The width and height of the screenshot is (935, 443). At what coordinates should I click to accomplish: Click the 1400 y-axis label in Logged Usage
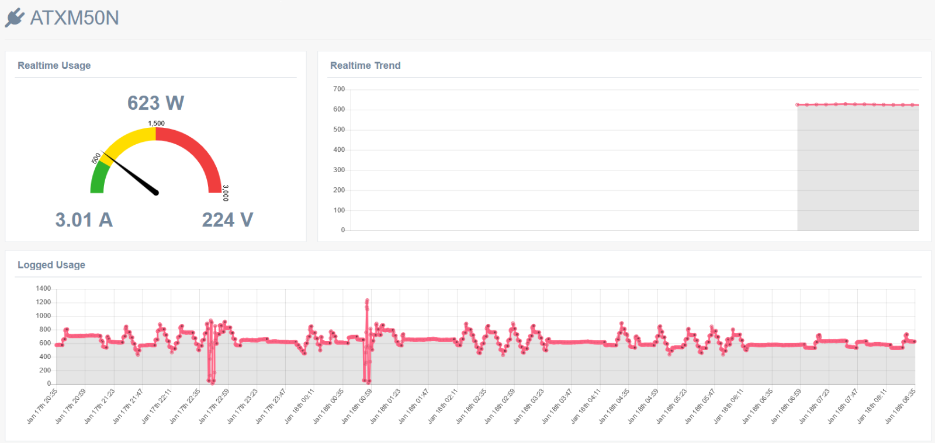43,288
